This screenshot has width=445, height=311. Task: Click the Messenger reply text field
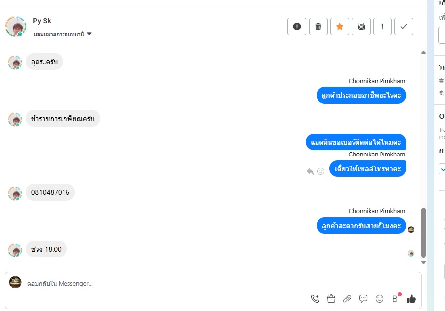coord(164,284)
